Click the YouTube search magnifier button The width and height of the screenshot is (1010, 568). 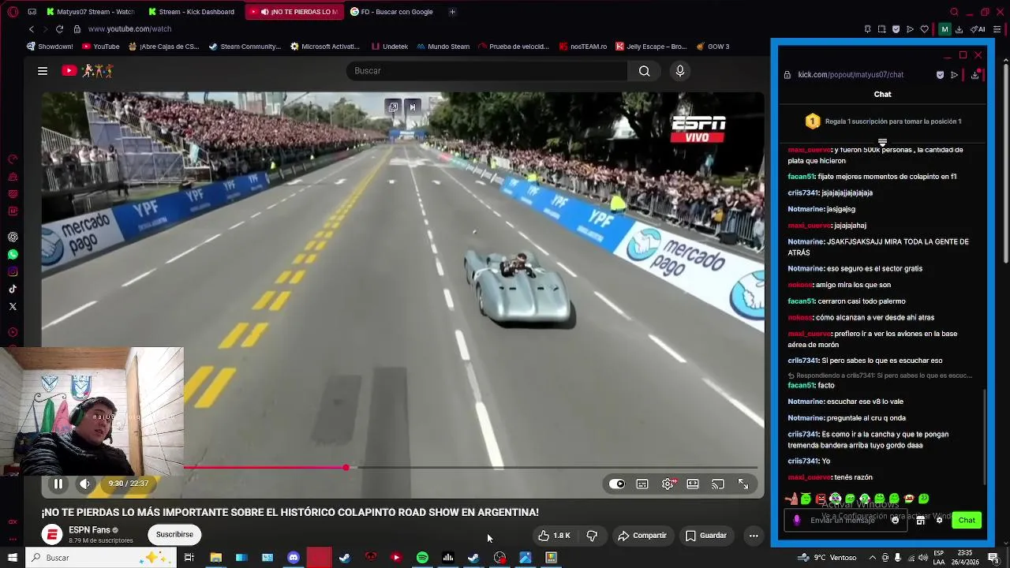tap(645, 71)
